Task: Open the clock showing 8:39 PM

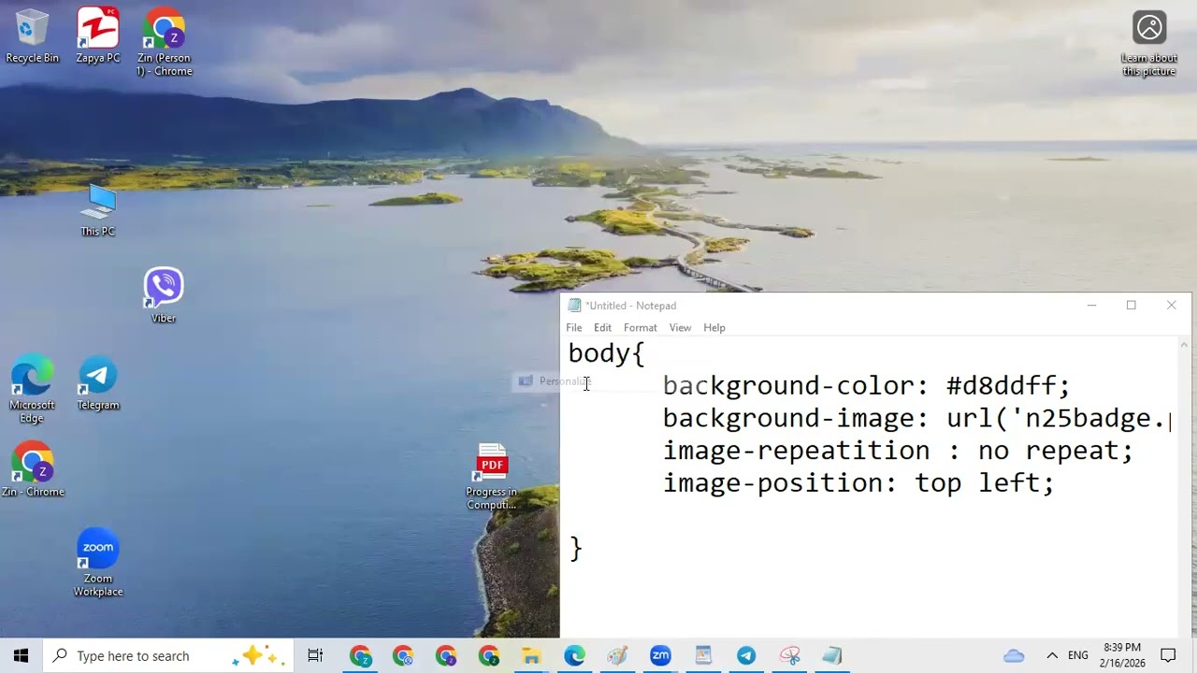Action: pyautogui.click(x=1122, y=655)
